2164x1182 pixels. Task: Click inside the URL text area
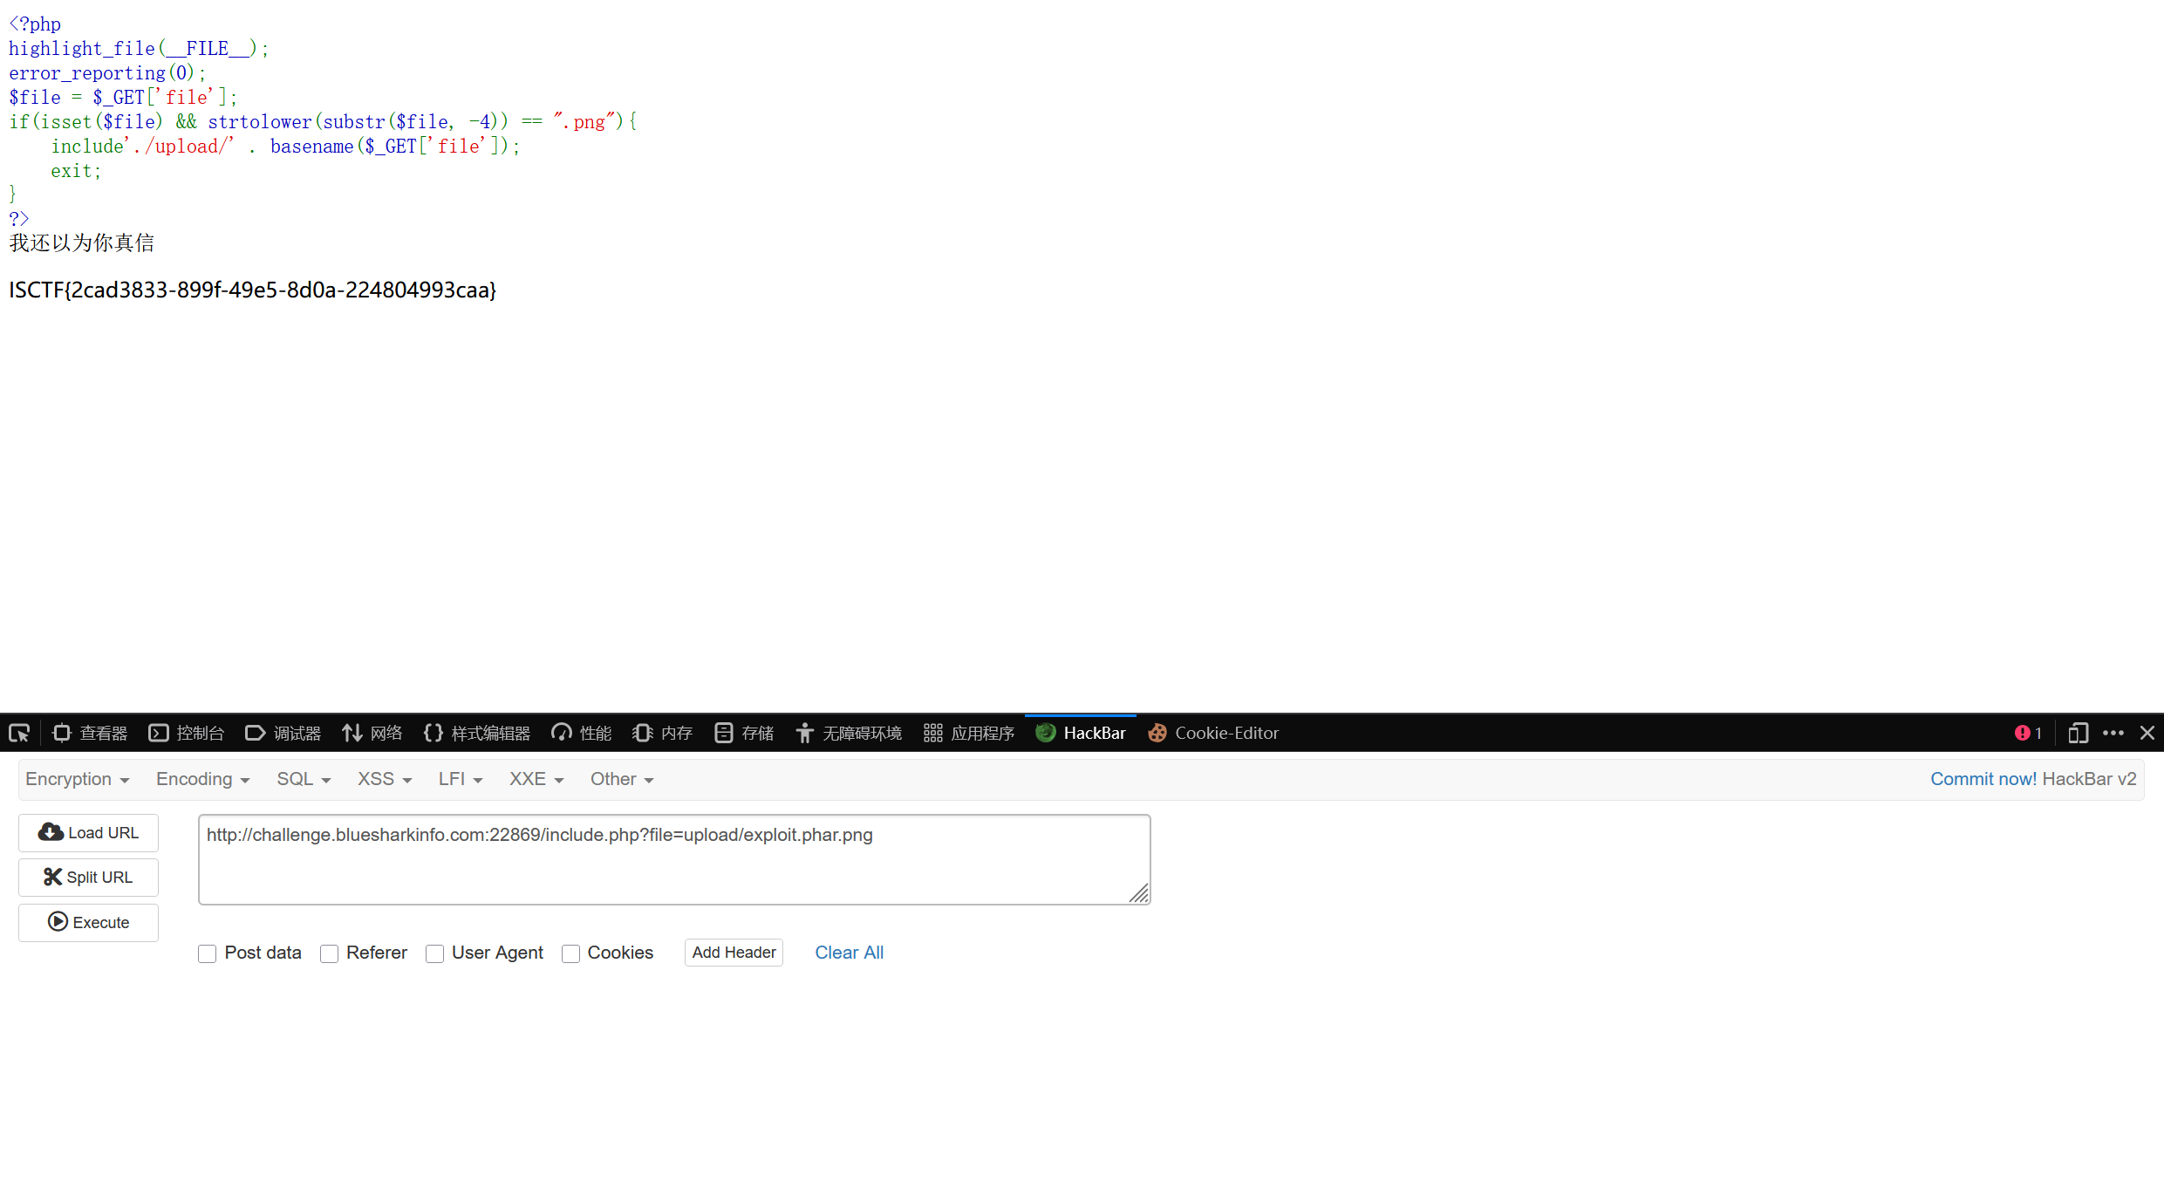(673, 859)
